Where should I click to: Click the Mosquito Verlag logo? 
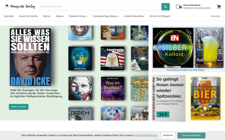(x=19, y=7)
